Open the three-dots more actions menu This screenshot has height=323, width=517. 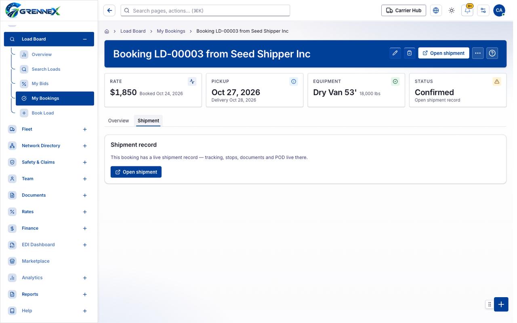pos(478,53)
